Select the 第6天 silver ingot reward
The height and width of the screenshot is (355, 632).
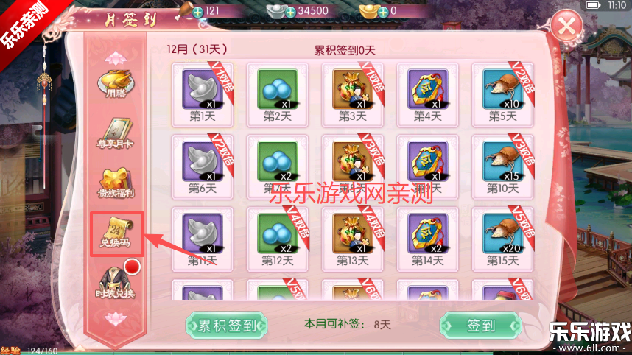pyautogui.click(x=203, y=167)
